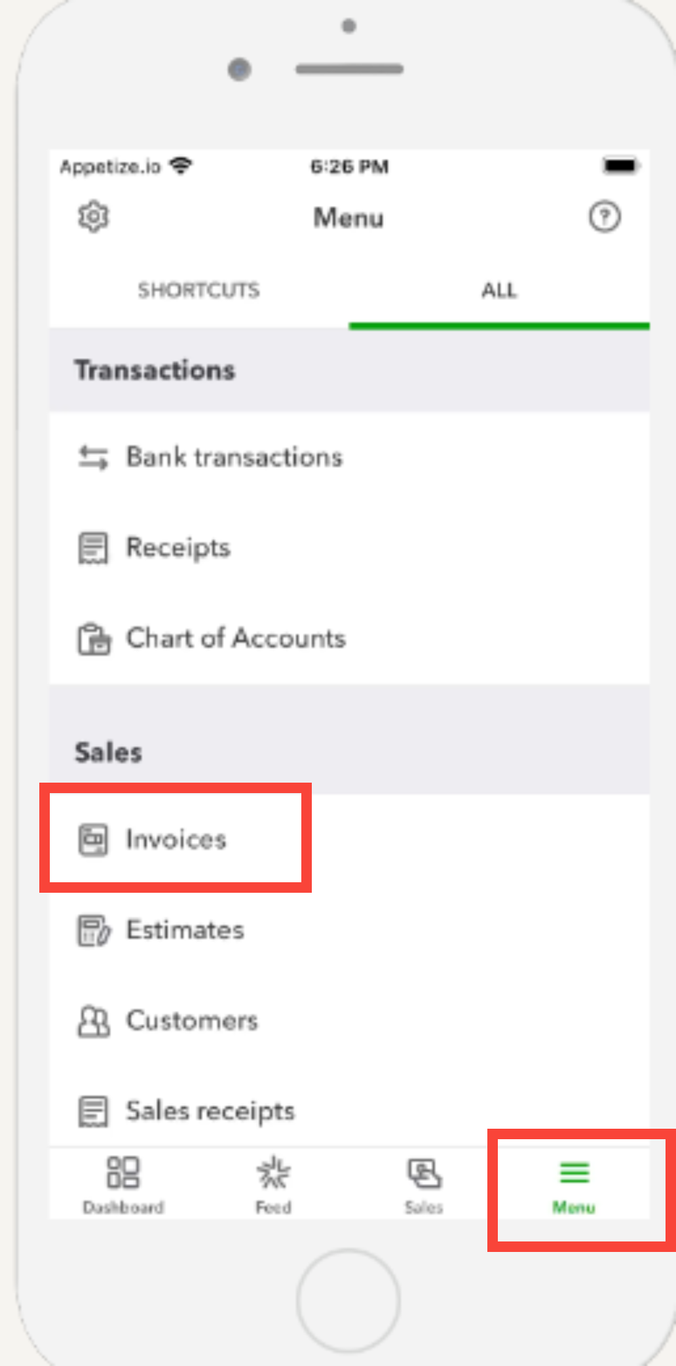Image resolution: width=676 pixels, height=1366 pixels.
Task: Switch to the Shortcuts tab
Action: [x=198, y=290]
